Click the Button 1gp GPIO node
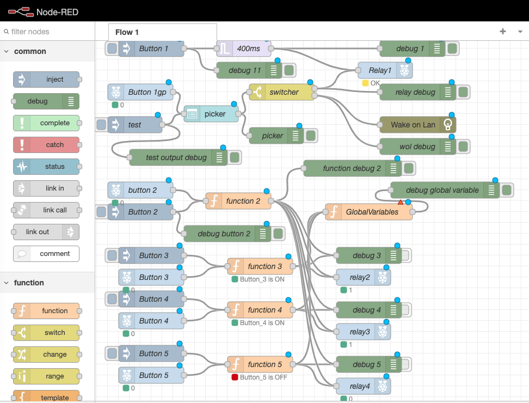The width and height of the screenshot is (529, 403). pyautogui.click(x=140, y=92)
